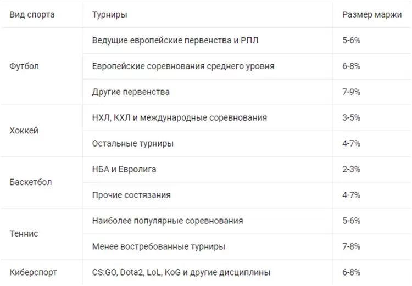The width and height of the screenshot is (412, 286).
Task: Click the 7-9% margin value
Action: click(352, 92)
